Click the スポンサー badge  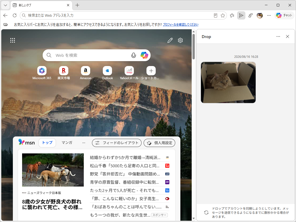[x=160, y=215]
